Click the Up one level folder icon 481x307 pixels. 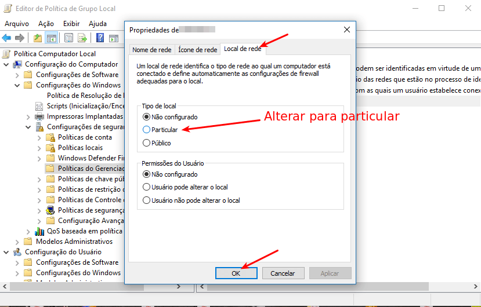[x=38, y=38]
